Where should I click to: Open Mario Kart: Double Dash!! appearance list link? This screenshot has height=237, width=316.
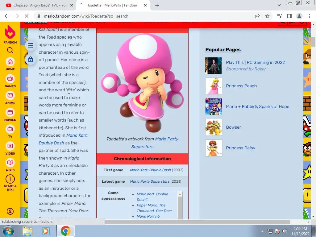pyautogui.click(x=152, y=197)
